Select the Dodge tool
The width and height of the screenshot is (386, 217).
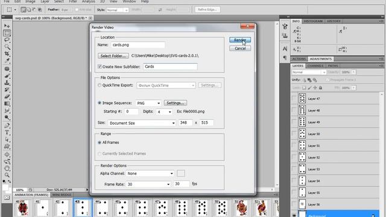coord(7,118)
